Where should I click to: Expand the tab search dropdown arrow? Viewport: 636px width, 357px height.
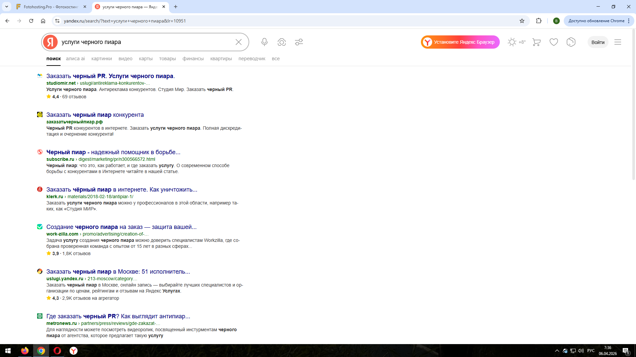[7, 7]
